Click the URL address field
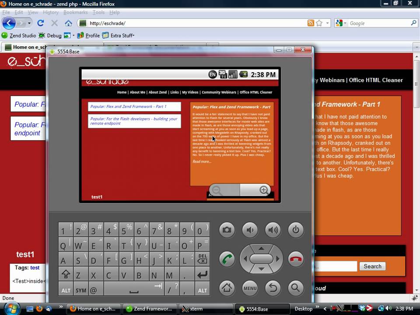The image size is (420, 315). click(197, 23)
